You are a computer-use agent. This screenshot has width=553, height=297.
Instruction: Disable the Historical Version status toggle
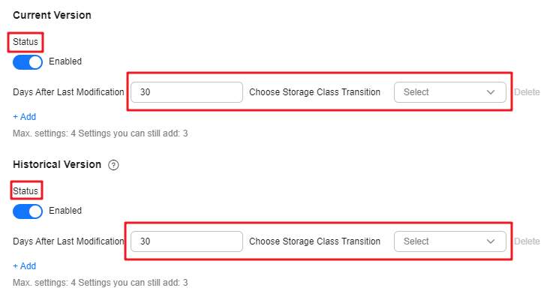[x=28, y=211]
